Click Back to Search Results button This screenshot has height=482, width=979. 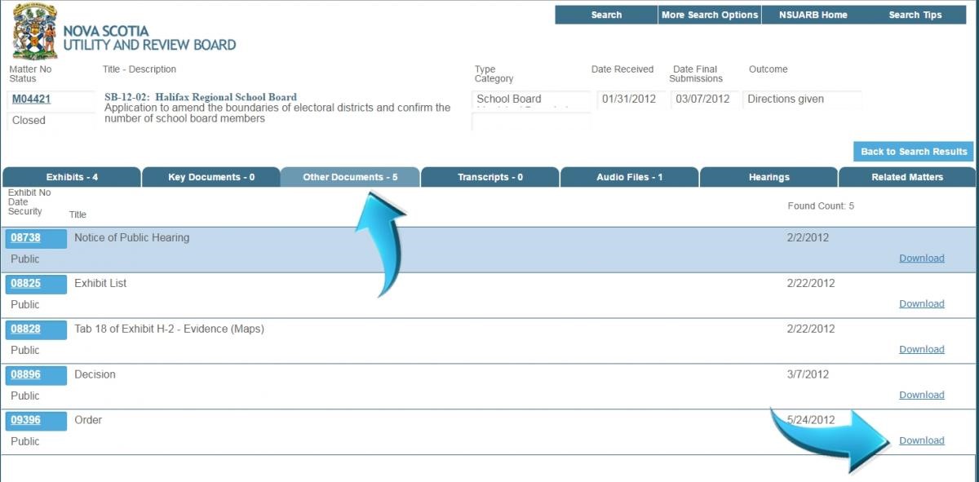pos(915,152)
